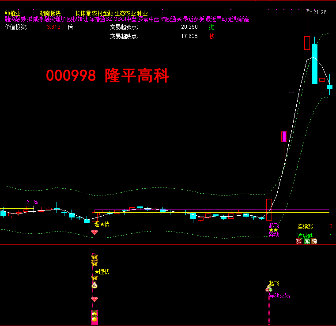The width and height of the screenshot is (336, 326).
Task: Click the 2.1% range annotation on the chart
Action: point(32,202)
